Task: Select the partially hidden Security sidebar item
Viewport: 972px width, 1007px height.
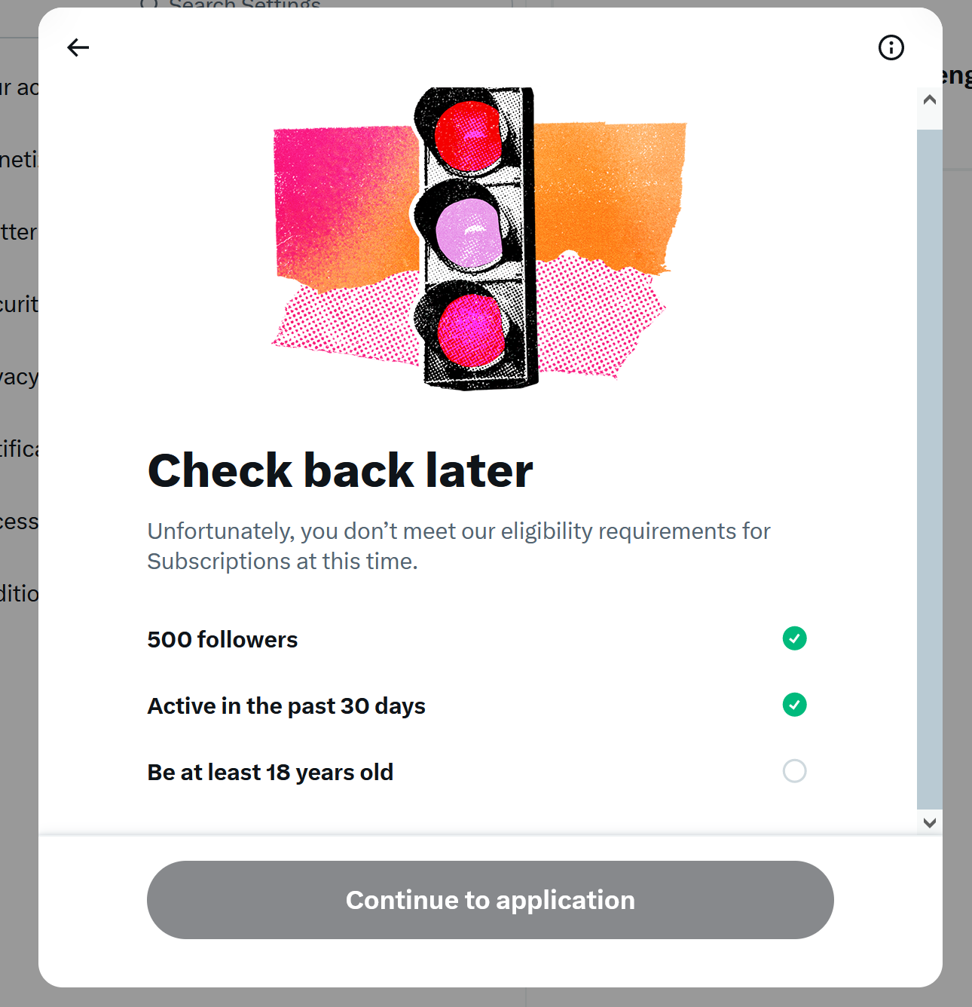Action: click(19, 305)
